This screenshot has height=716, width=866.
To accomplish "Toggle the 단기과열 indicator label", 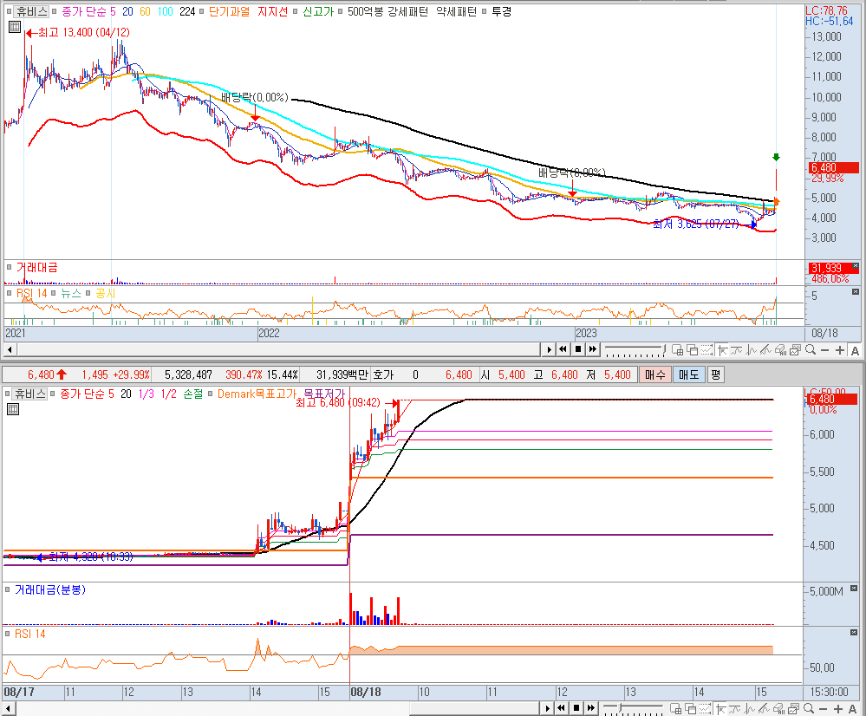I will 229,11.
